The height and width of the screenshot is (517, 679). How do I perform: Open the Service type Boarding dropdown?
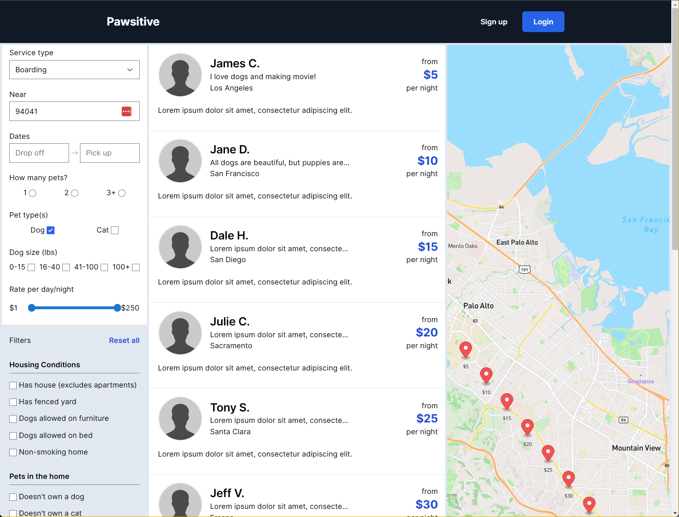click(74, 70)
